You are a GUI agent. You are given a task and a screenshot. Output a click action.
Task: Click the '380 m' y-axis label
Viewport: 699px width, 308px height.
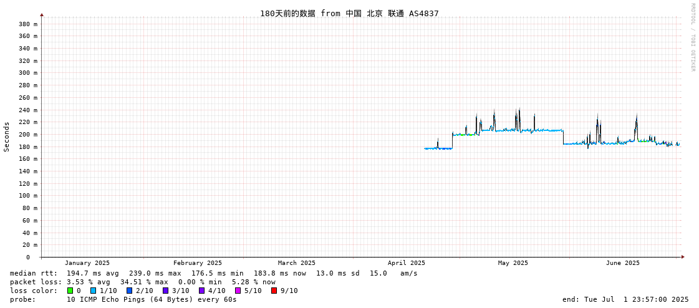click(29, 24)
